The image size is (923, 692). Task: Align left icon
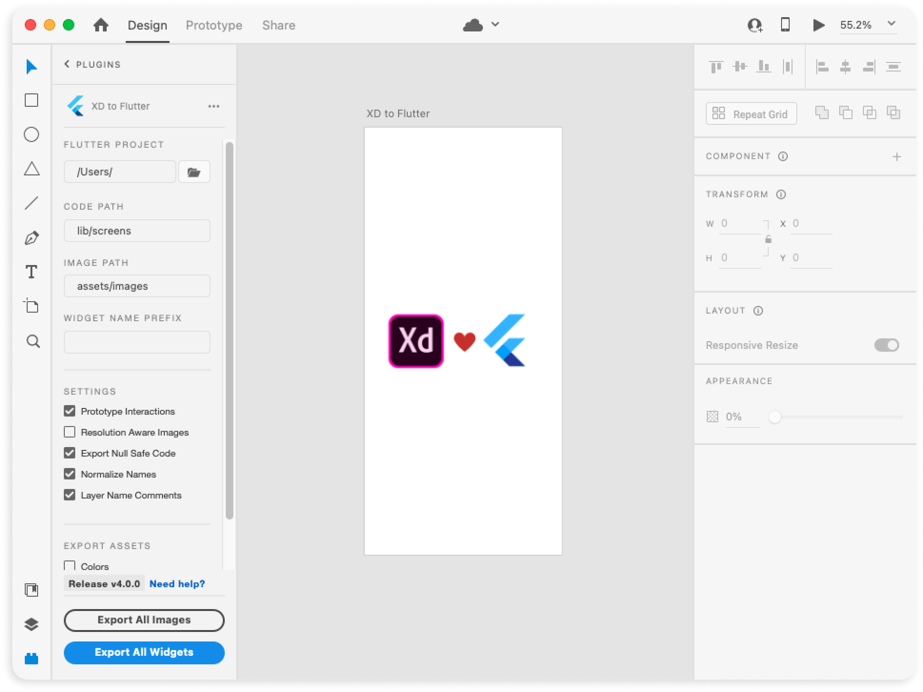tap(822, 67)
